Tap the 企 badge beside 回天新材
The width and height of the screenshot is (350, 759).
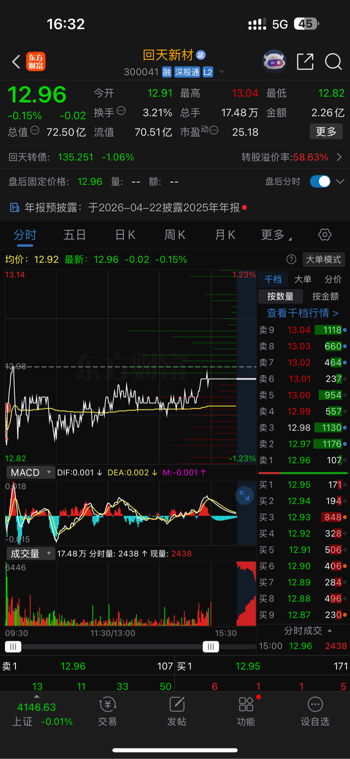click(x=201, y=55)
